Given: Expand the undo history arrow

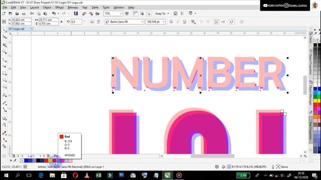Looking at the screenshot, I should coord(58,13).
